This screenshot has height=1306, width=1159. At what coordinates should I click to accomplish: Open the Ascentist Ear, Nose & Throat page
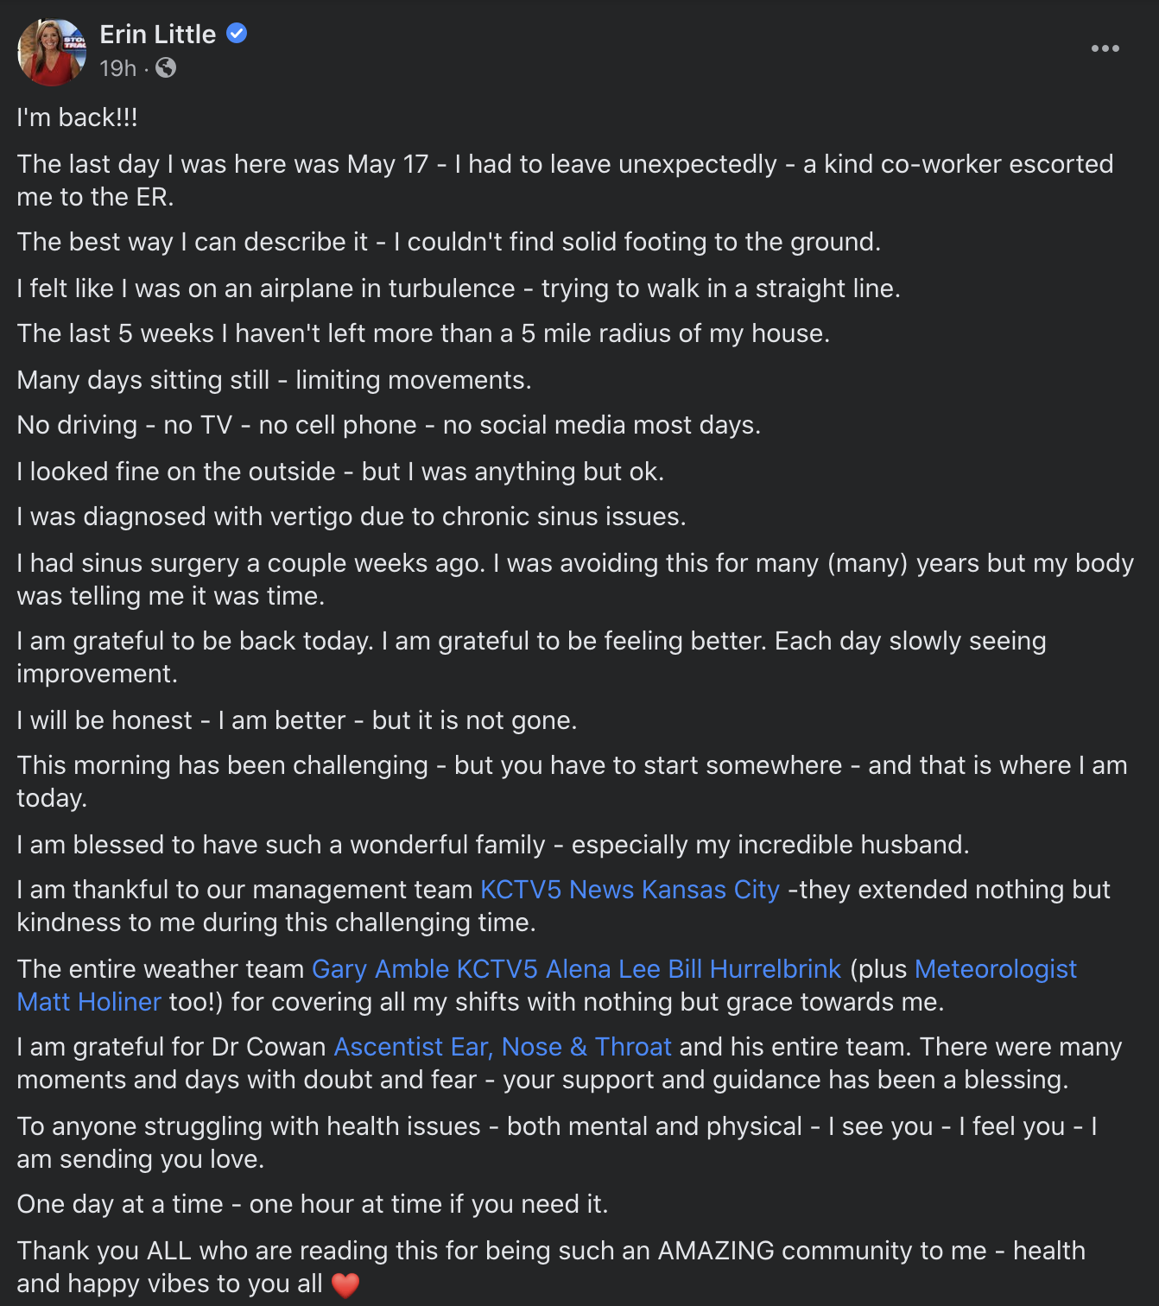pyautogui.click(x=503, y=1047)
